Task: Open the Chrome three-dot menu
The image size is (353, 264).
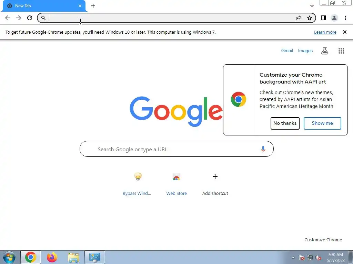Action: pos(345,18)
